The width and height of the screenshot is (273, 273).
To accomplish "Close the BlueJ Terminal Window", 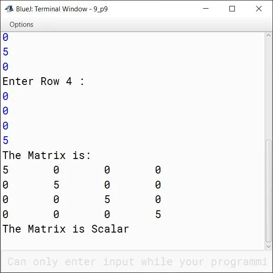I will pyautogui.click(x=259, y=9).
